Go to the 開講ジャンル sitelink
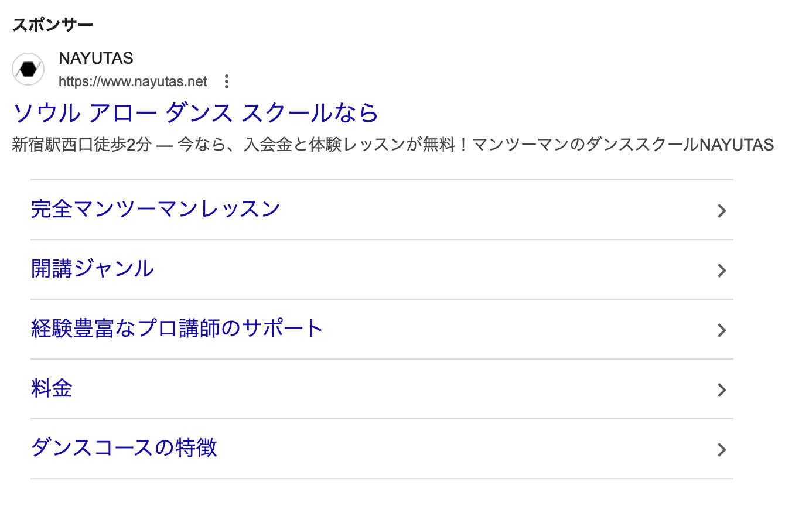 pos(92,269)
